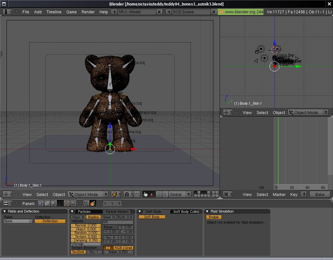The image size is (333, 260).
Task: Select the scale manipulator square icon
Action: coord(165,194)
